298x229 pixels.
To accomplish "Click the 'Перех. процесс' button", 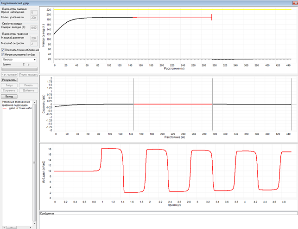I will coord(28,74).
